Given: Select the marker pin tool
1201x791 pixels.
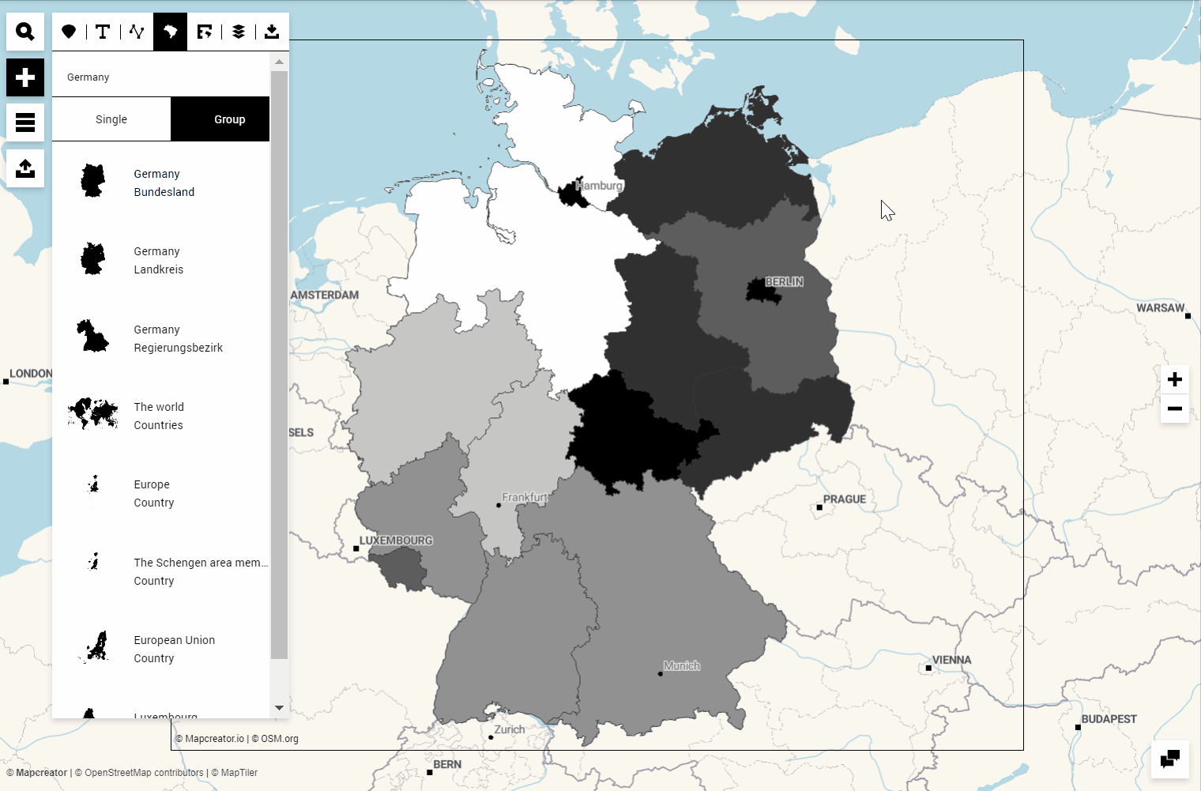Looking at the screenshot, I should point(69,32).
